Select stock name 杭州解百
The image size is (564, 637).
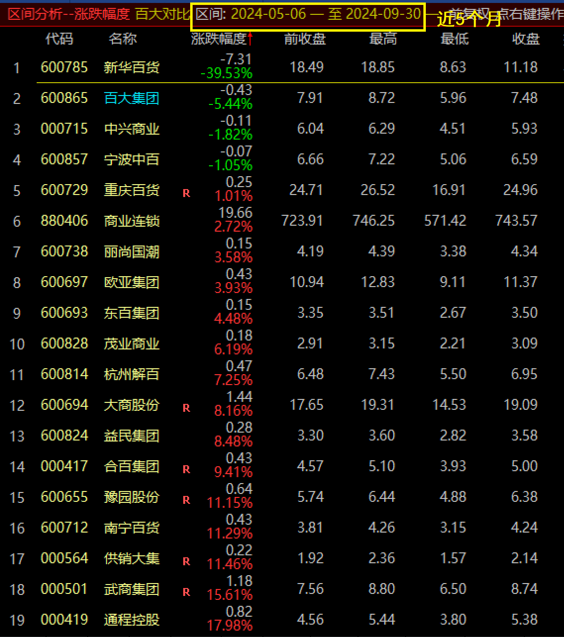tap(132, 374)
